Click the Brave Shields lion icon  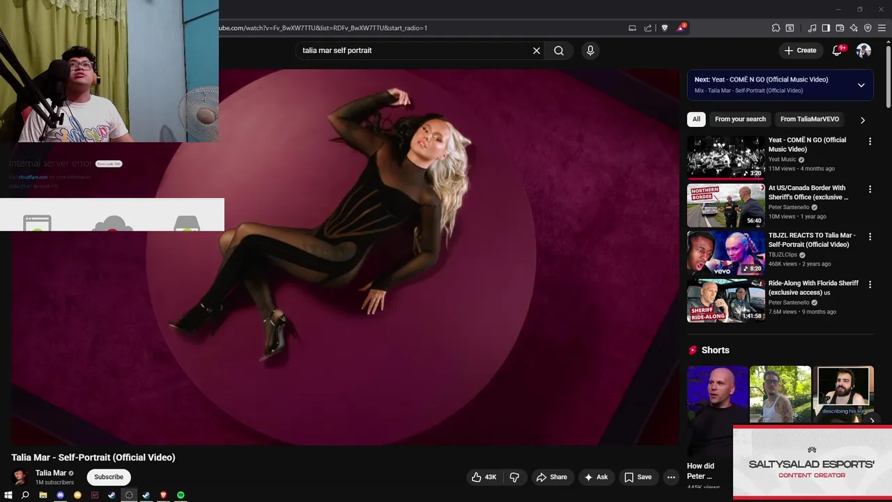[664, 28]
